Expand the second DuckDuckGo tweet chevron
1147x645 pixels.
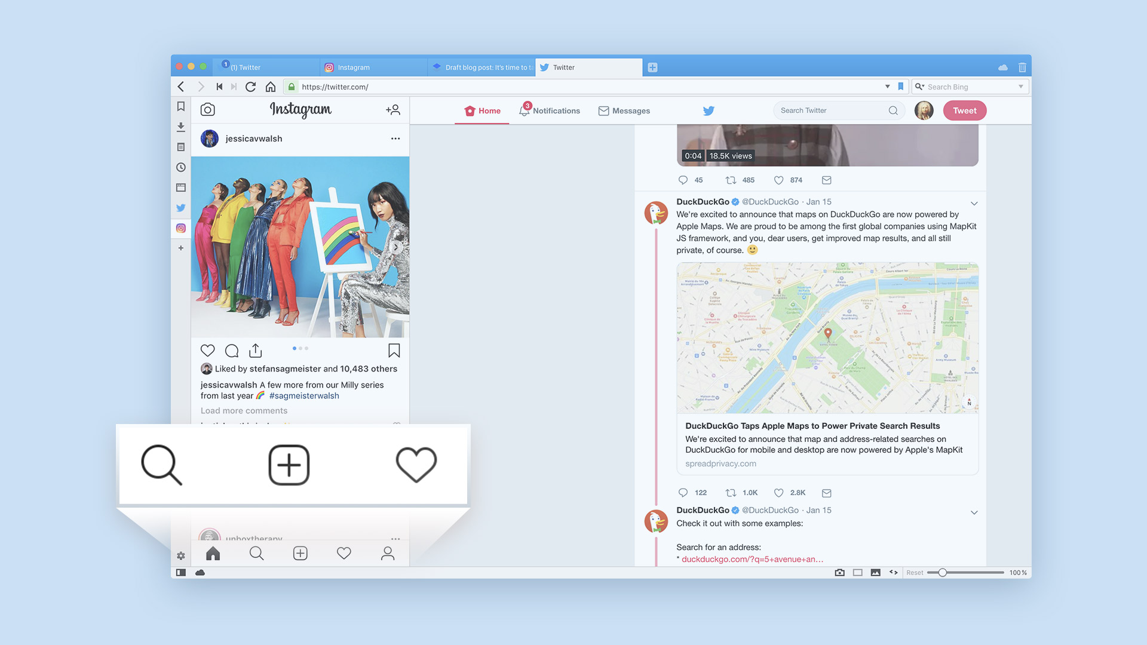point(974,512)
